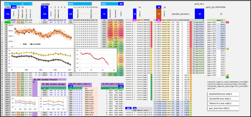Click the HEADWATER time: 4383.5 box
The image size is (251, 117).
223,94
